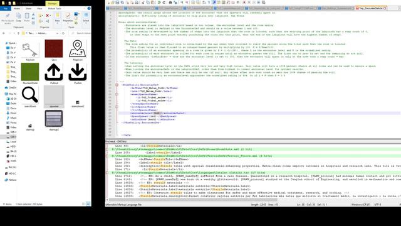Zoom out using Notepad++ toolbar icon
The image size is (401, 226).
coord(187,3)
